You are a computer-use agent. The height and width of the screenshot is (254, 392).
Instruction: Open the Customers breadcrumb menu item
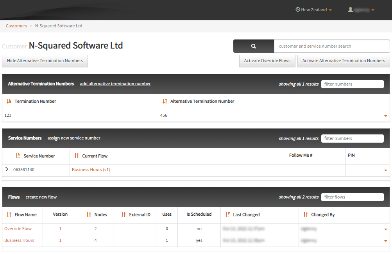pos(16,26)
